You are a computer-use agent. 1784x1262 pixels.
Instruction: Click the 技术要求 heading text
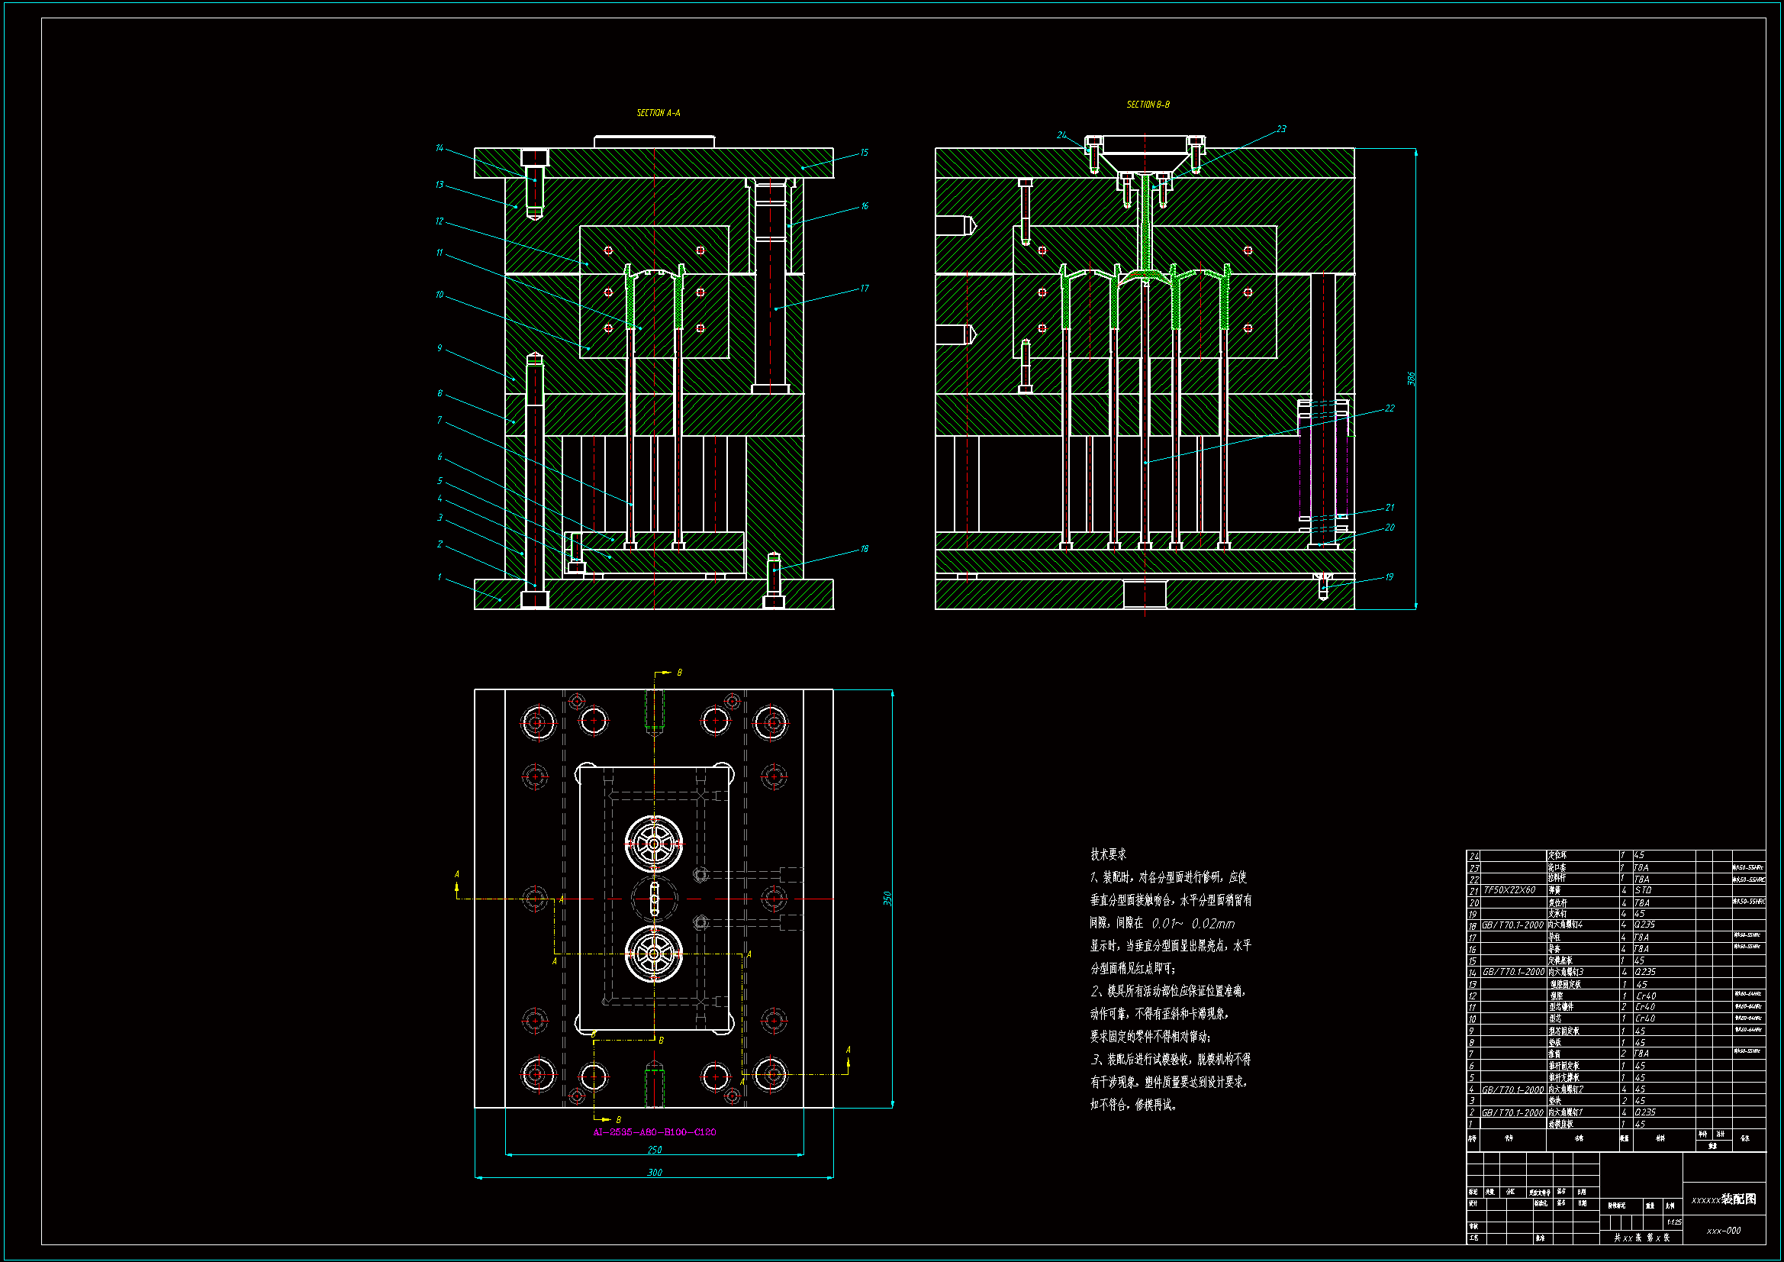click(x=1108, y=854)
